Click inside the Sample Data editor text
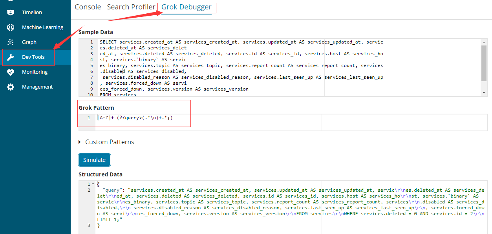The width and height of the screenshot is (492, 234). (236, 66)
